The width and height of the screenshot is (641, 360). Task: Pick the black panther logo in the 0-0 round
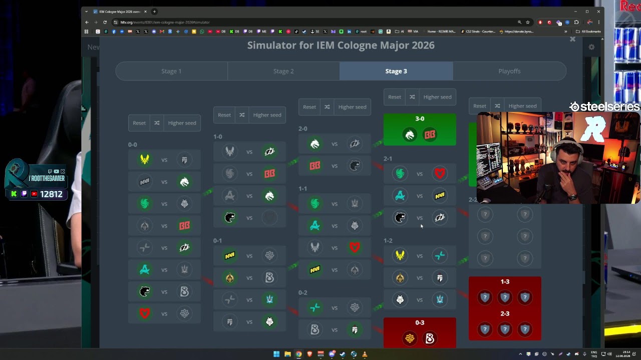coord(145,292)
